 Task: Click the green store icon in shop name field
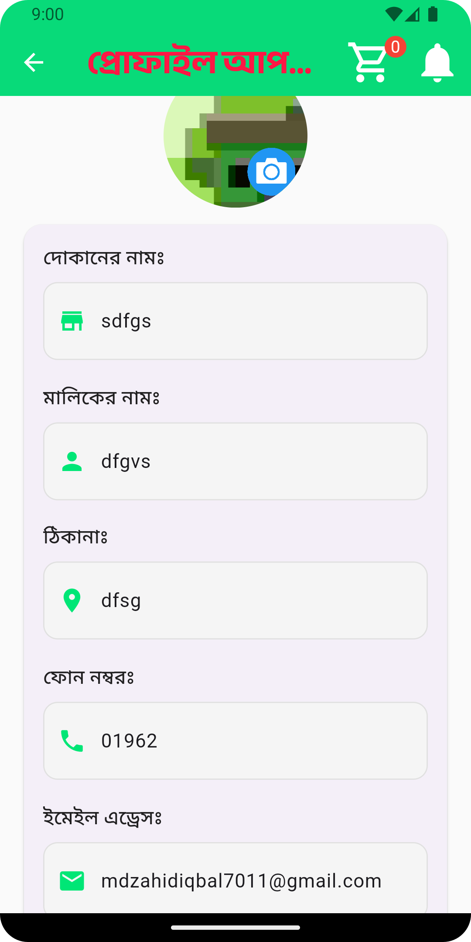[72, 321]
